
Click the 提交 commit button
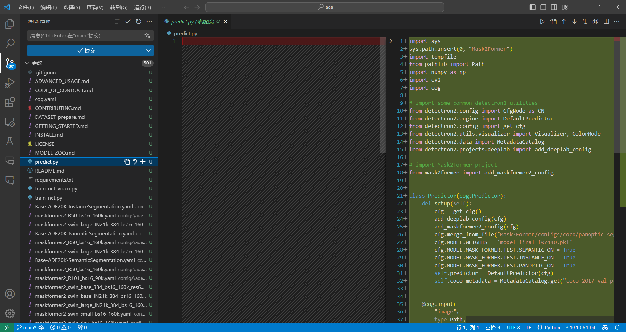click(86, 50)
